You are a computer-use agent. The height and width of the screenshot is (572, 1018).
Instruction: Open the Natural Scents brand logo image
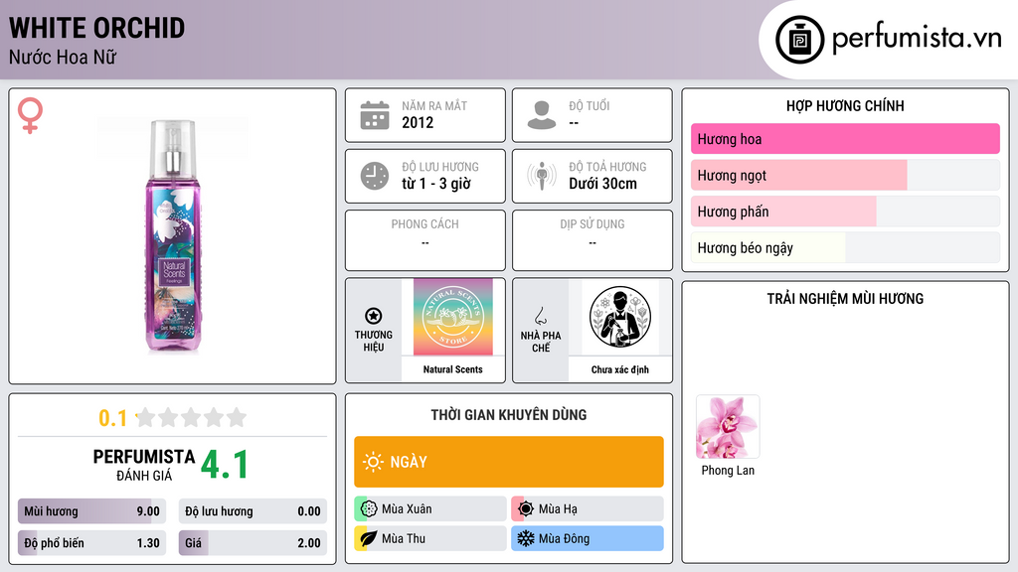coord(452,317)
